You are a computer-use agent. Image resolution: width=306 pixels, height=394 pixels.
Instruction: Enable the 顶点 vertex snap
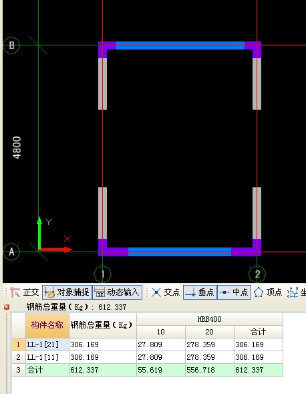tap(268, 292)
